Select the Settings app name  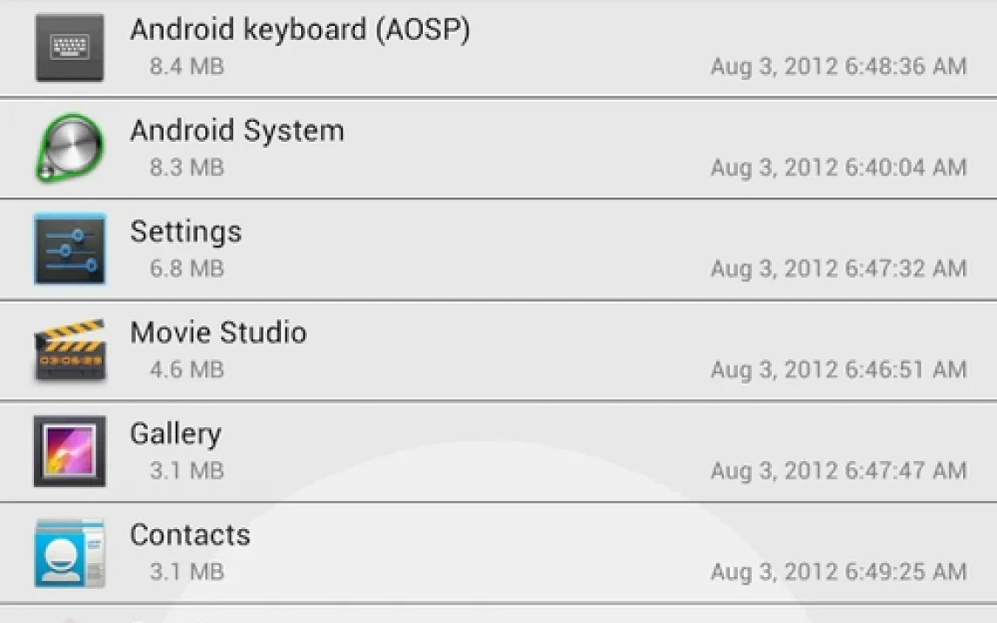(185, 232)
